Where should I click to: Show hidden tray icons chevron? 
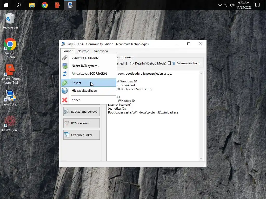220,5
